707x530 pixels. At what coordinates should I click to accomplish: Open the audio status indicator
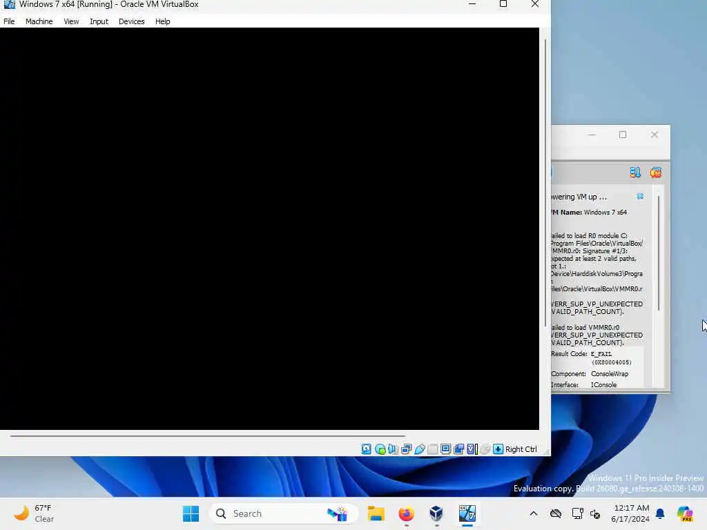[393, 449]
